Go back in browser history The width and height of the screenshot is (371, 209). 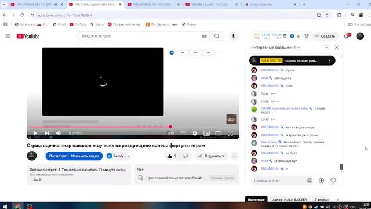5,15
